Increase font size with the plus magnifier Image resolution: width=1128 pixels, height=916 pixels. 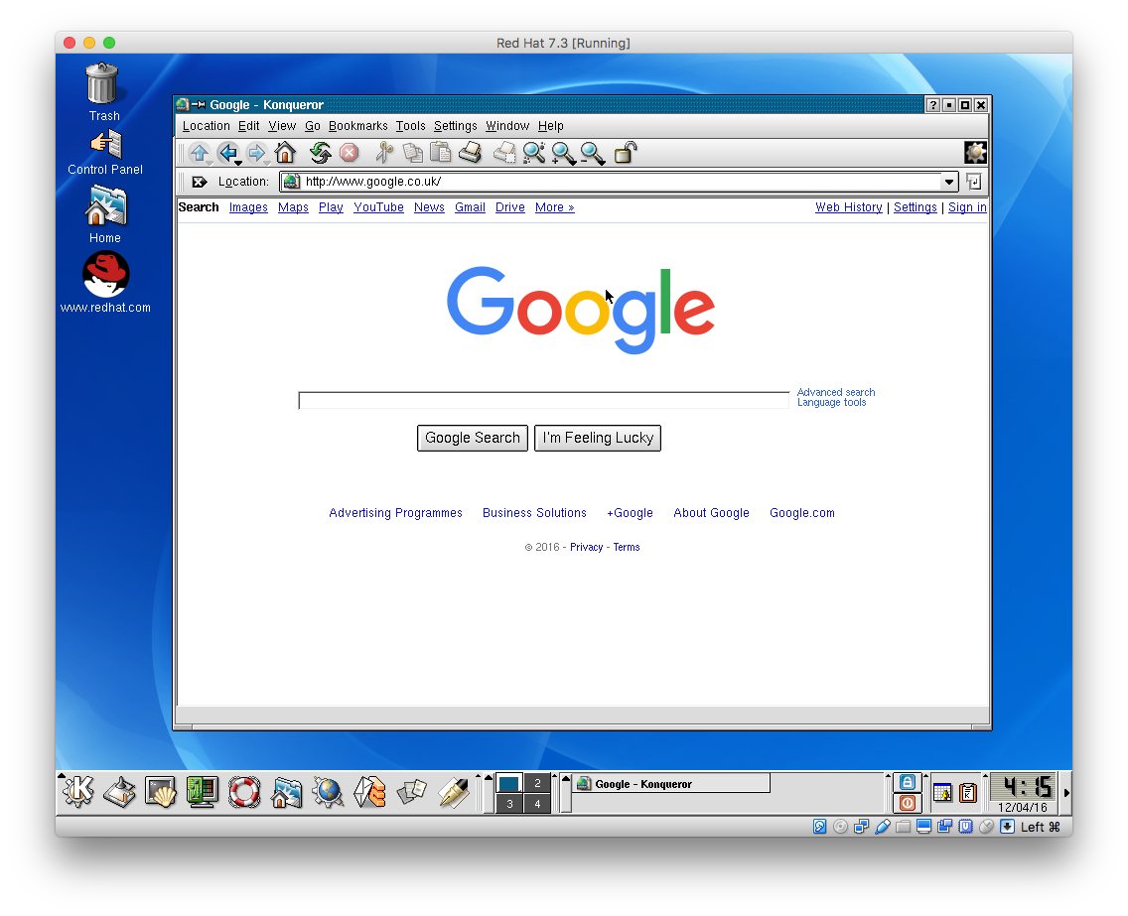(562, 153)
